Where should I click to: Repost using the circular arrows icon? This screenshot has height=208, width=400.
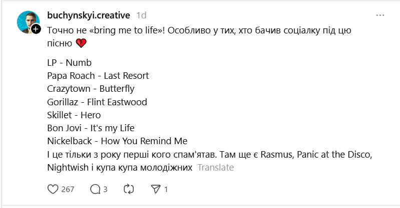coord(129,189)
